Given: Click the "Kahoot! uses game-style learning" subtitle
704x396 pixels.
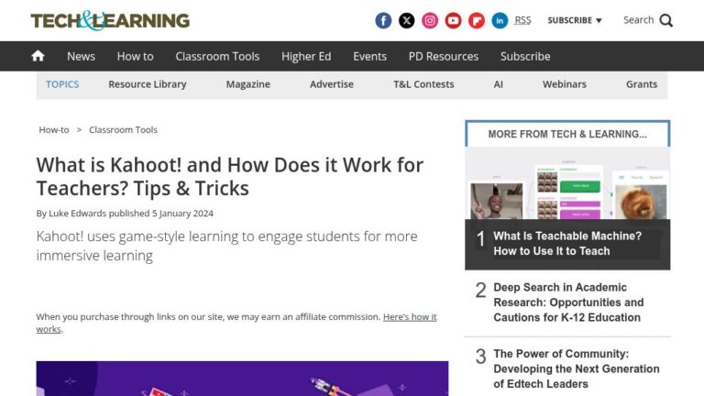Looking at the screenshot, I should (x=226, y=246).
